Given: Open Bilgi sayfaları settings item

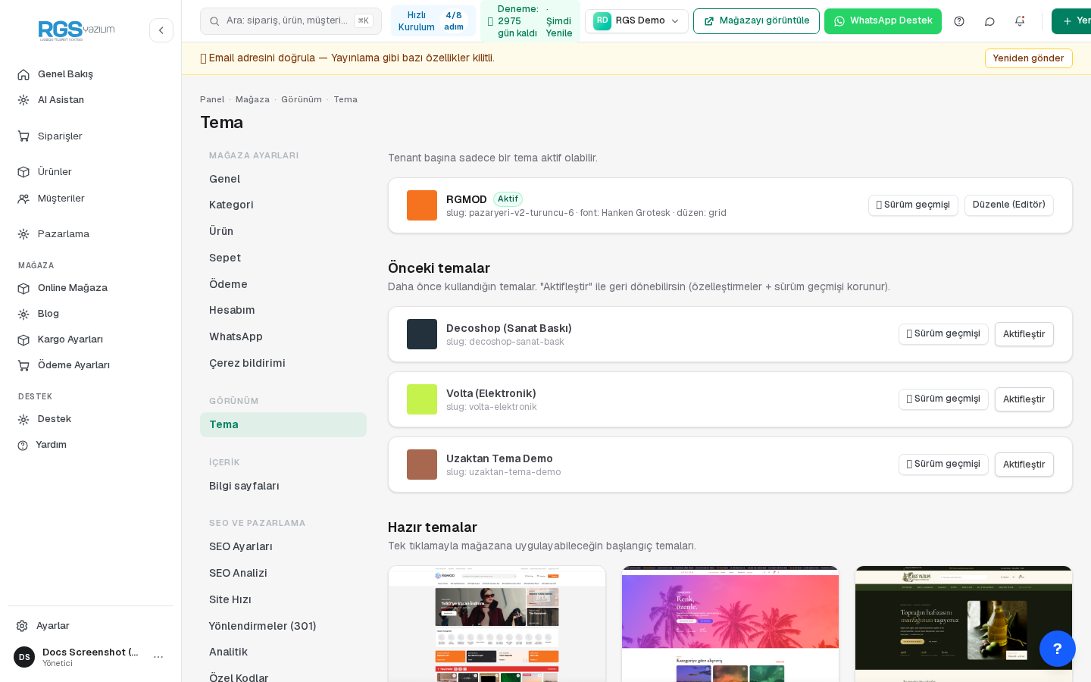Looking at the screenshot, I should [283, 486].
